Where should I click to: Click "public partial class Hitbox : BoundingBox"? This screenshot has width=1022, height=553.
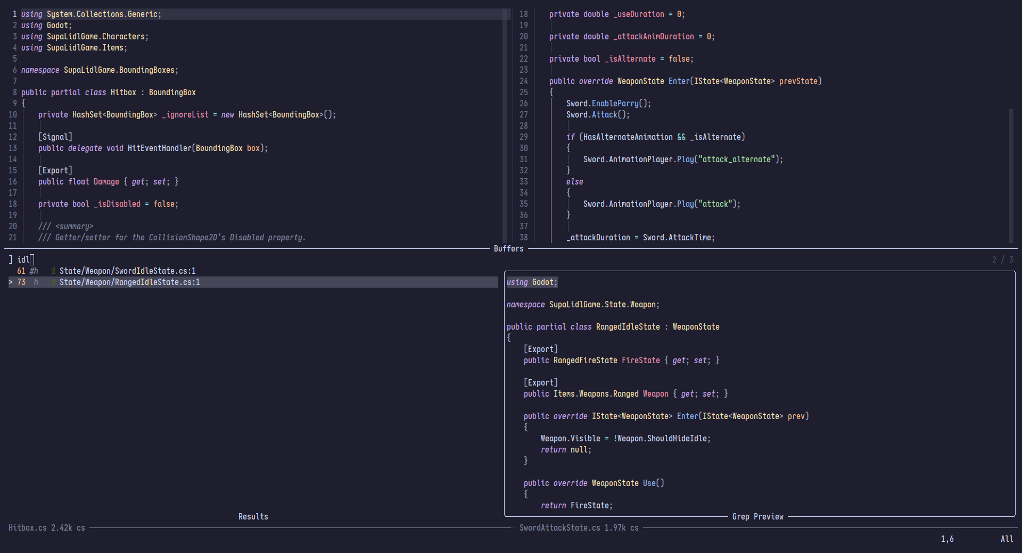tap(109, 93)
